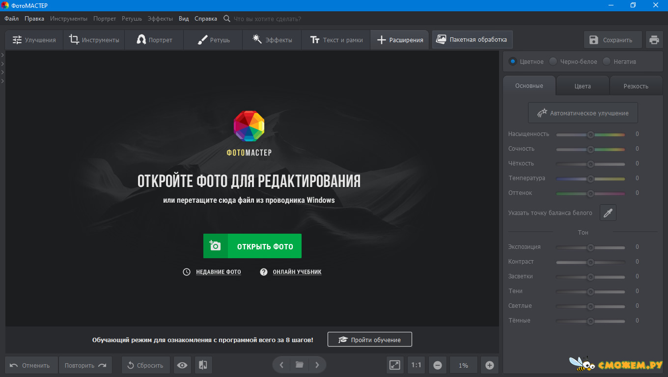Click the Оттенок slider
The height and width of the screenshot is (377, 668).
pos(590,193)
